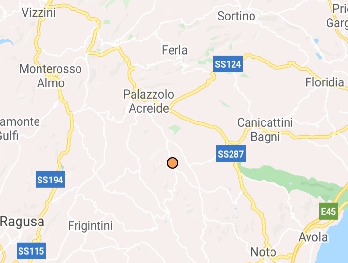Click the Noto town label
Viewport: 348px width, 263px height.
point(264,252)
